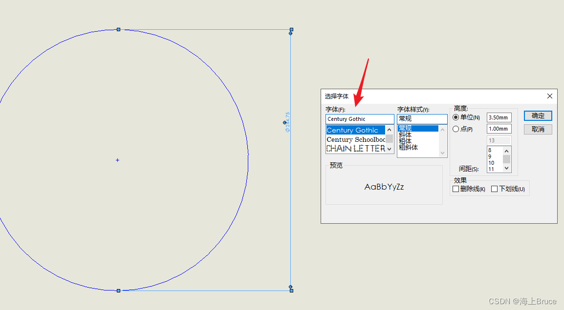Click the 确定 button
The image size is (564, 310).
coord(538,116)
